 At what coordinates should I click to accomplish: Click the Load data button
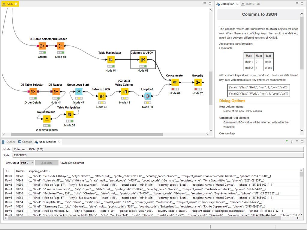tap(47, 163)
